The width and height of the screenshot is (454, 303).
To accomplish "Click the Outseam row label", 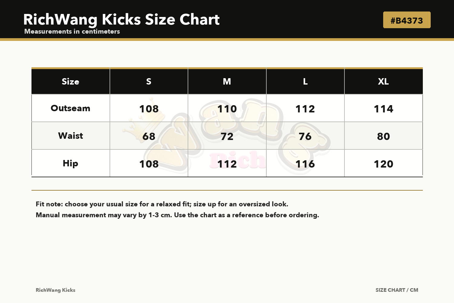I will pyautogui.click(x=71, y=108).
